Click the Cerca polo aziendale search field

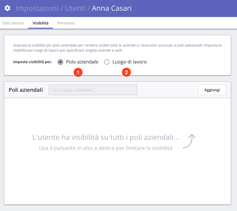click(x=93, y=90)
